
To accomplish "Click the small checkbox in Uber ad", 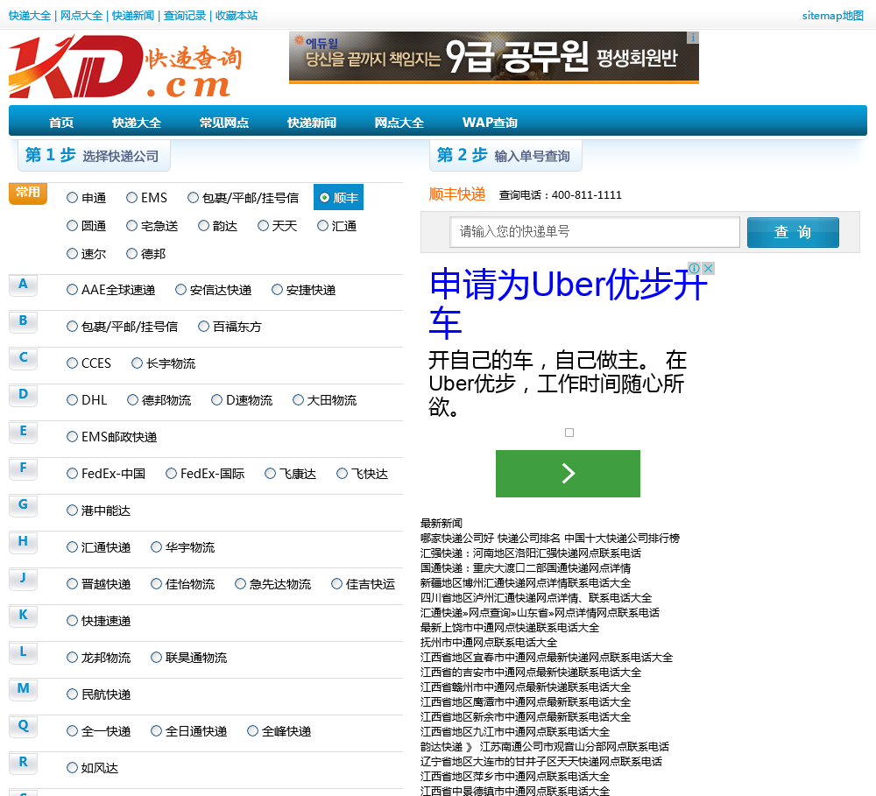I will point(569,433).
